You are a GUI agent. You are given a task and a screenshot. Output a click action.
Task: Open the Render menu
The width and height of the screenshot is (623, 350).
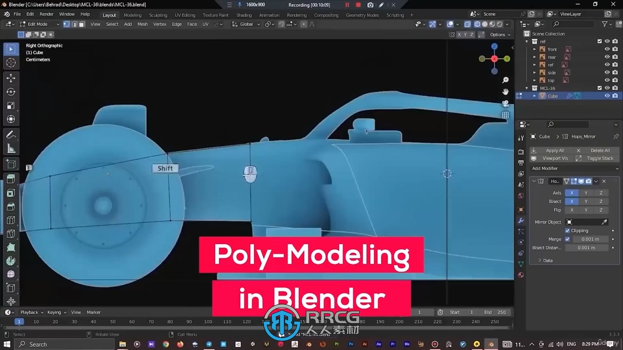46,14
